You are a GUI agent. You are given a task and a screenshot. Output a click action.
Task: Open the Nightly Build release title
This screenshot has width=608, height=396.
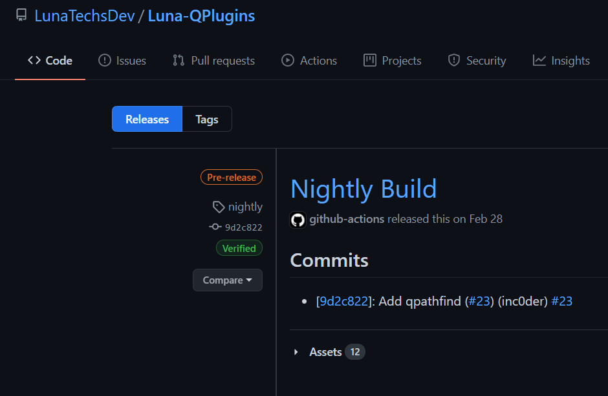[364, 189]
